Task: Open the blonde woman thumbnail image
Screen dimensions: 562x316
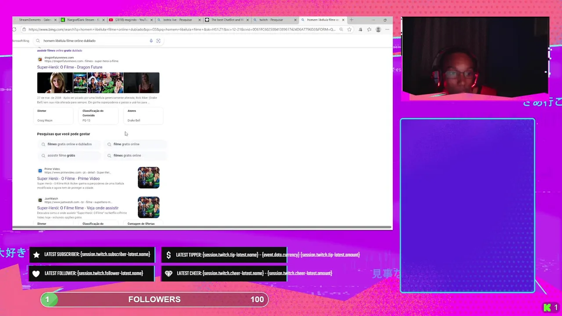Action: tap(55, 83)
